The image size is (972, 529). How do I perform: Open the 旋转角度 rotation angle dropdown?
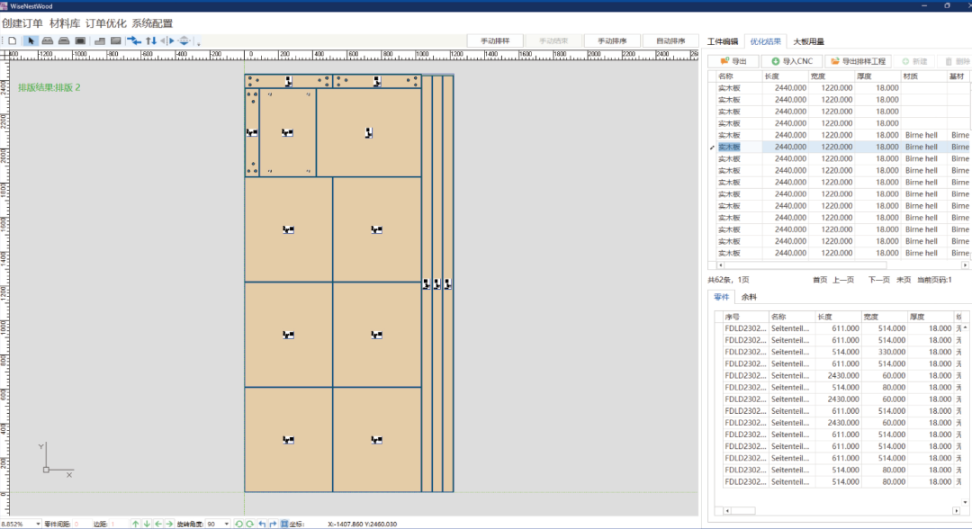coord(226,524)
